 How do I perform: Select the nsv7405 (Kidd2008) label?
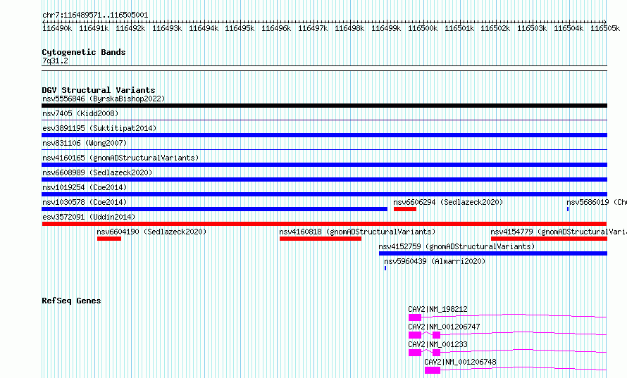coord(80,113)
